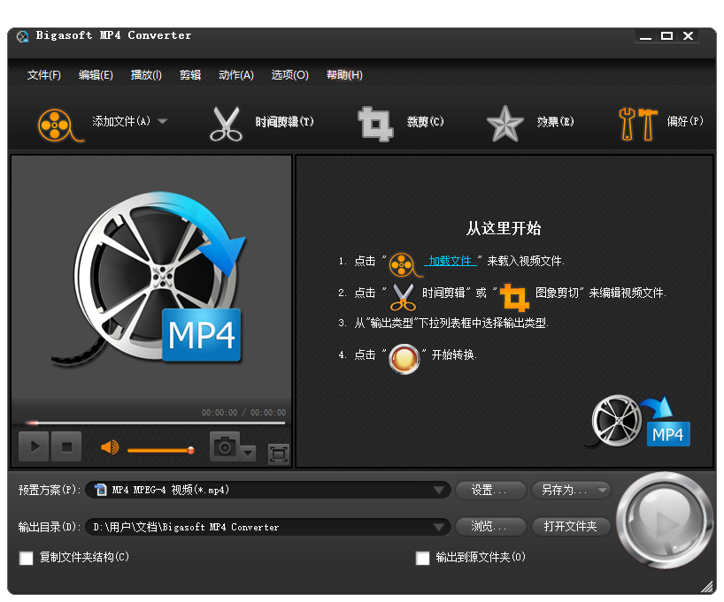Expand the snapshot options arrow
724x602 pixels.
point(248,453)
